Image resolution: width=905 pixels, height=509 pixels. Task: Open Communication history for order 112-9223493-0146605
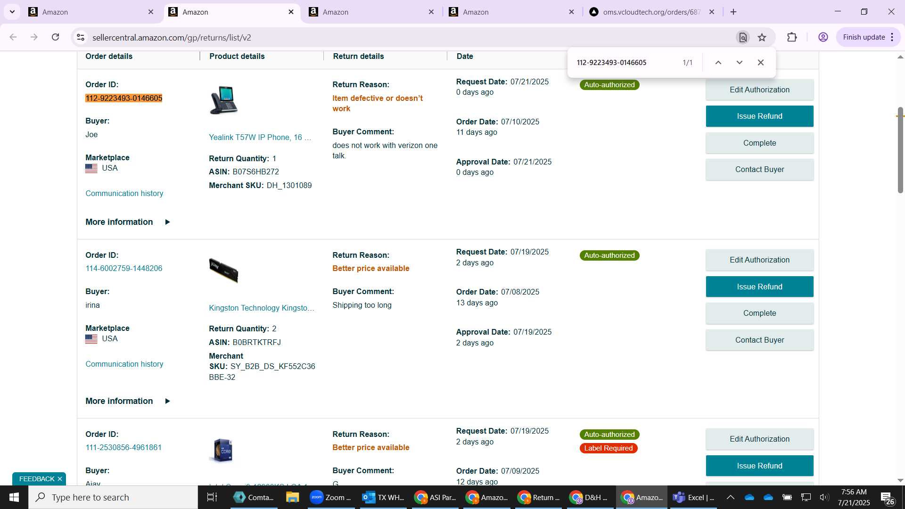[124, 193]
